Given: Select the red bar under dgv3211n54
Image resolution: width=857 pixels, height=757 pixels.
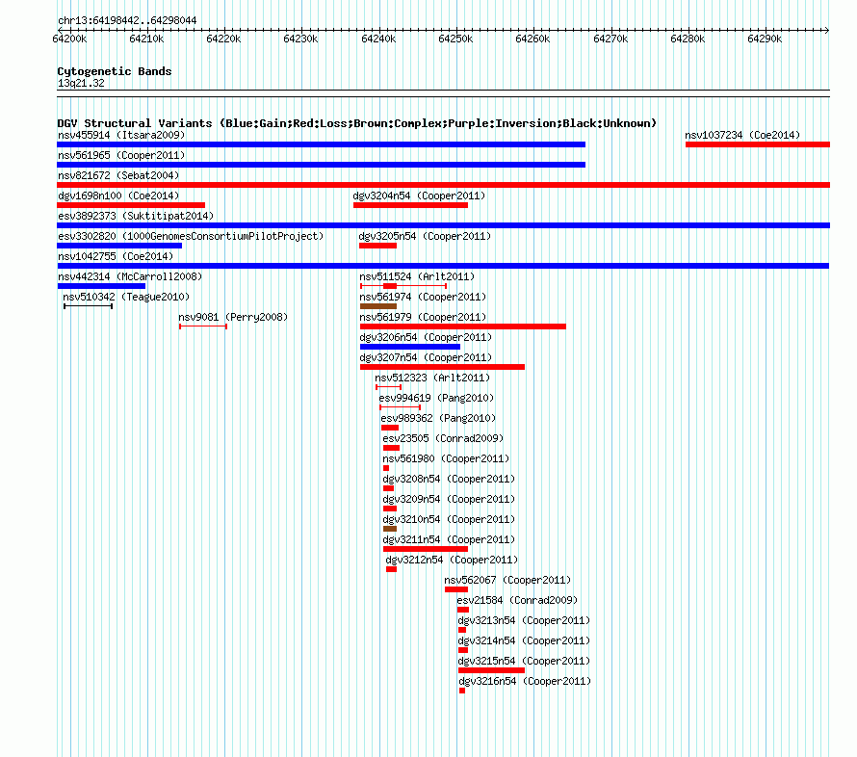Looking at the screenshot, I should click(426, 549).
